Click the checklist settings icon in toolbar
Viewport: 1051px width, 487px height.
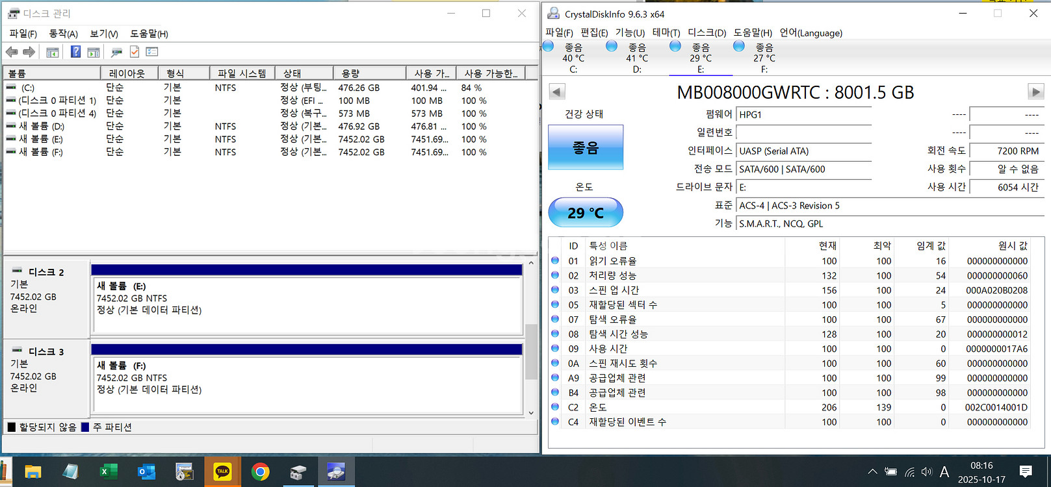coord(152,52)
